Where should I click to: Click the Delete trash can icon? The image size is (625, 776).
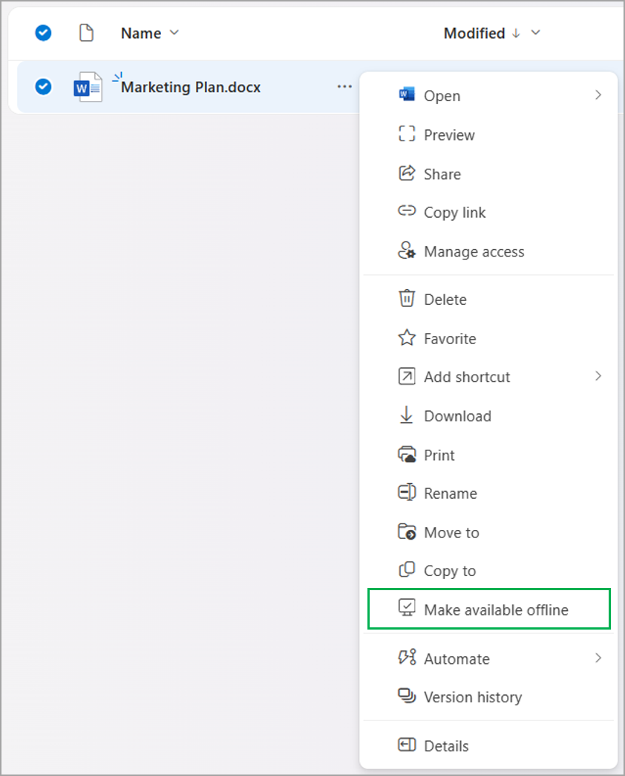[x=407, y=298]
